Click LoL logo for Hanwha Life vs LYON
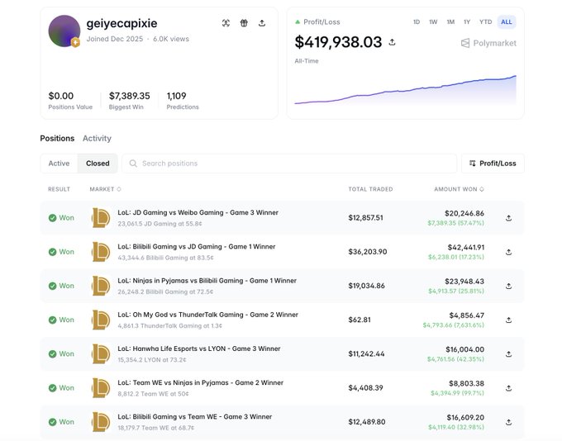Viewport: 562px width, 441px height. click(101, 354)
